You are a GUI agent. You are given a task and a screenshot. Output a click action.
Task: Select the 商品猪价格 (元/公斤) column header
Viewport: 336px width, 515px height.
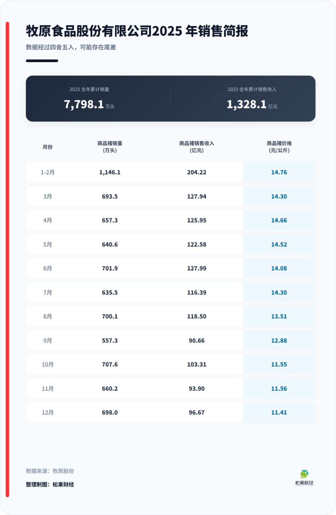click(279, 147)
